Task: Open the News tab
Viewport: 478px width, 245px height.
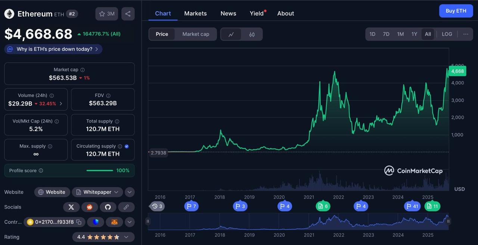Action: 228,13
